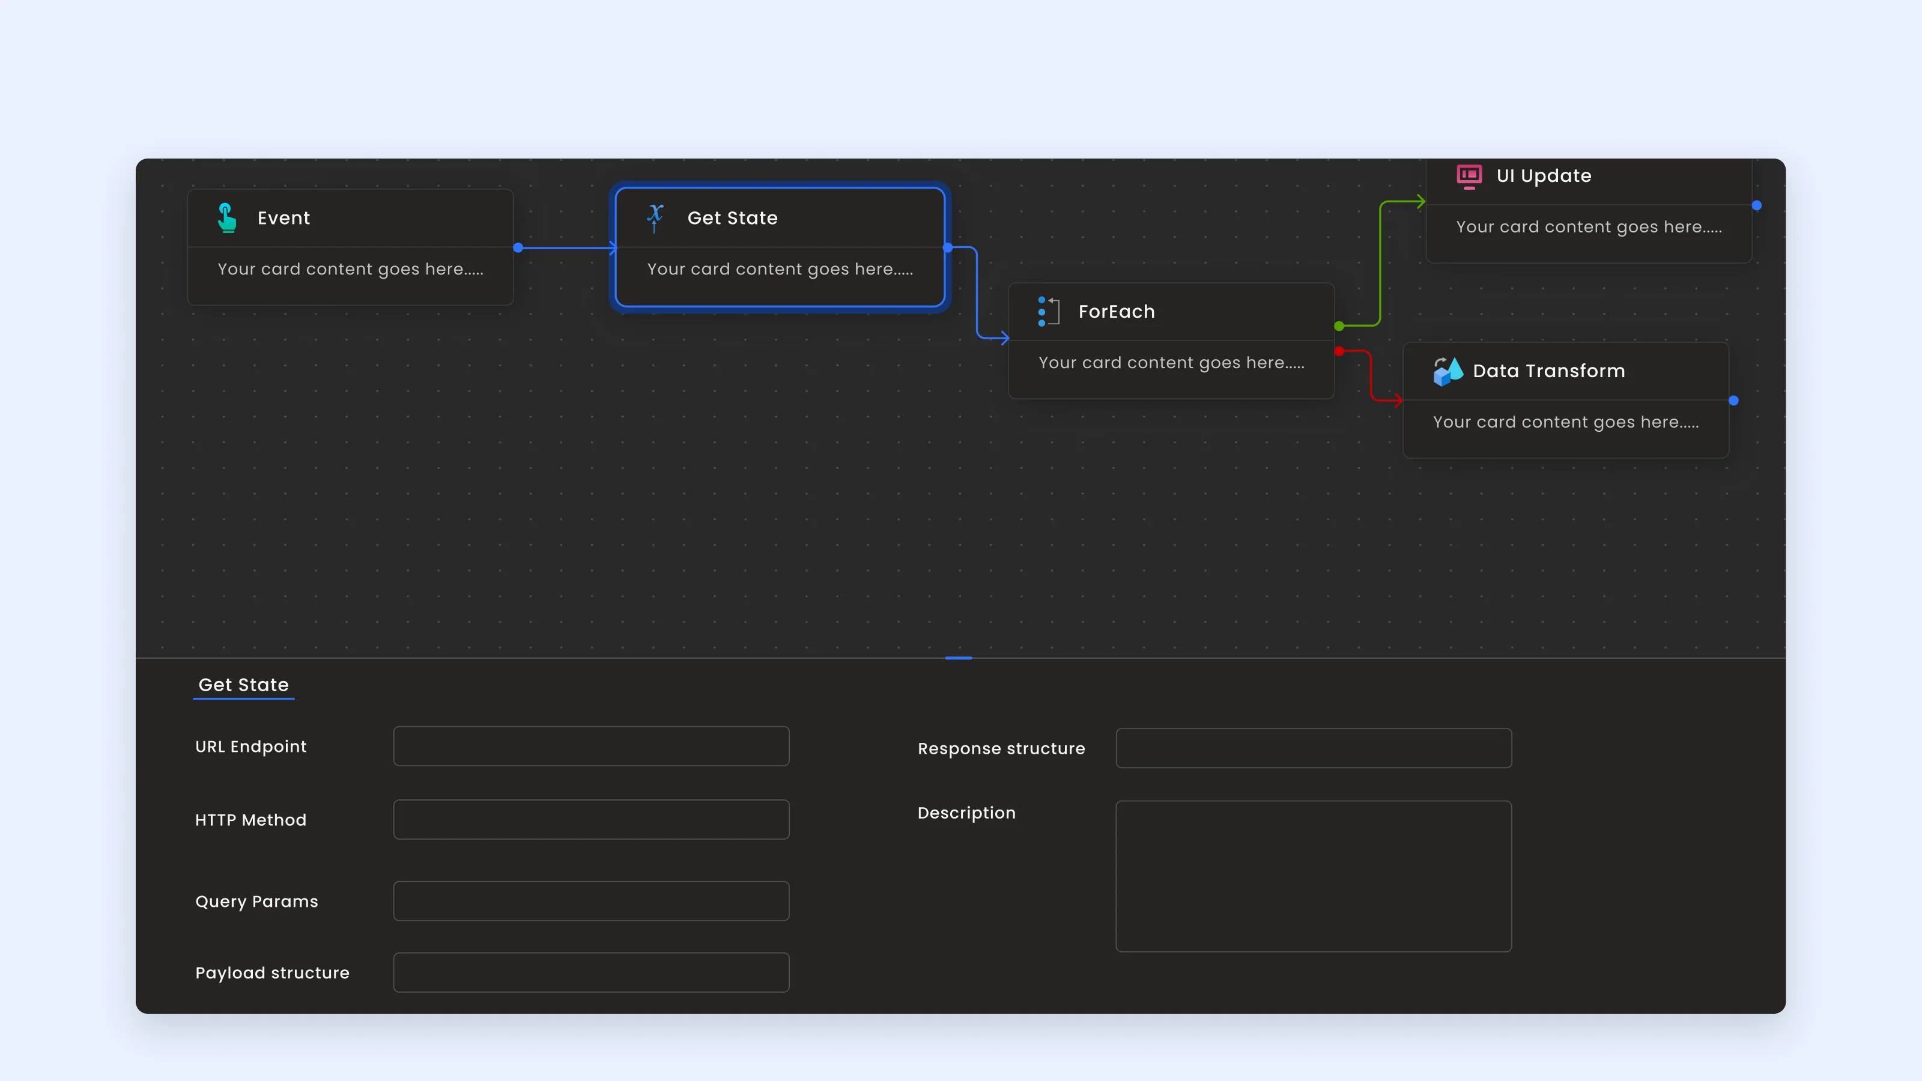Viewport: 1922px width, 1081px height.
Task: Click the Event card content text
Action: (351, 269)
